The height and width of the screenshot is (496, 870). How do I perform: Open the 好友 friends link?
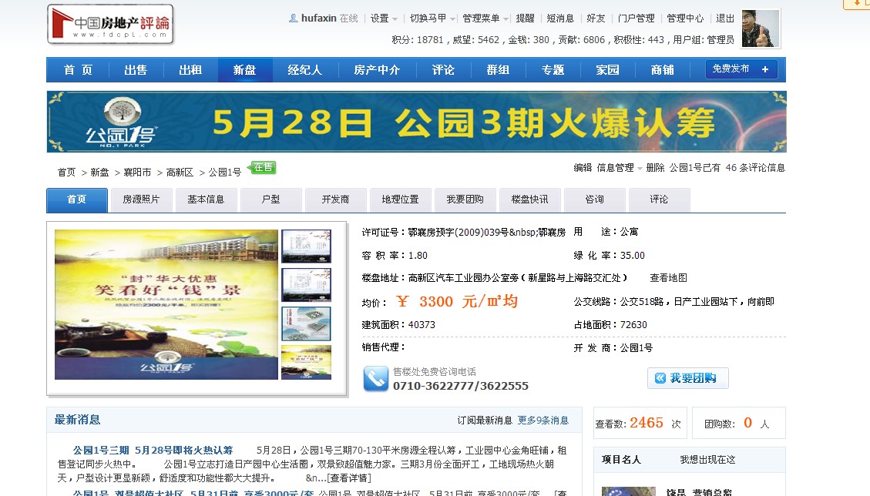point(596,18)
